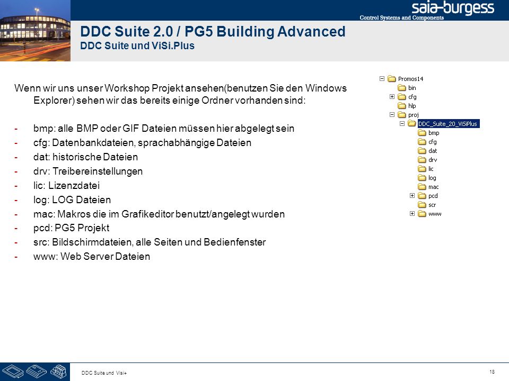509x381 pixels.
Task: Click the middle device icon in footer
Action: [x=37, y=371]
